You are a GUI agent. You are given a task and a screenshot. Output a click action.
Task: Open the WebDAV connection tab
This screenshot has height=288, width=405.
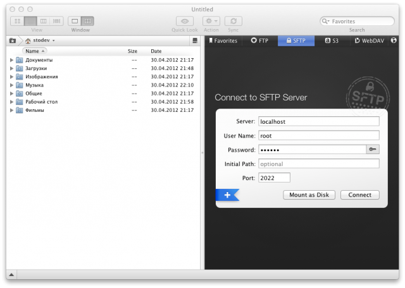coord(370,41)
